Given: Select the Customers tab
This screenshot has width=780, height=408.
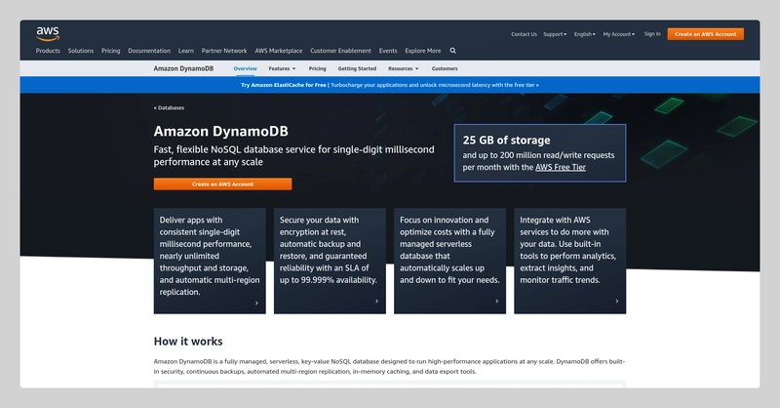Looking at the screenshot, I should point(445,68).
